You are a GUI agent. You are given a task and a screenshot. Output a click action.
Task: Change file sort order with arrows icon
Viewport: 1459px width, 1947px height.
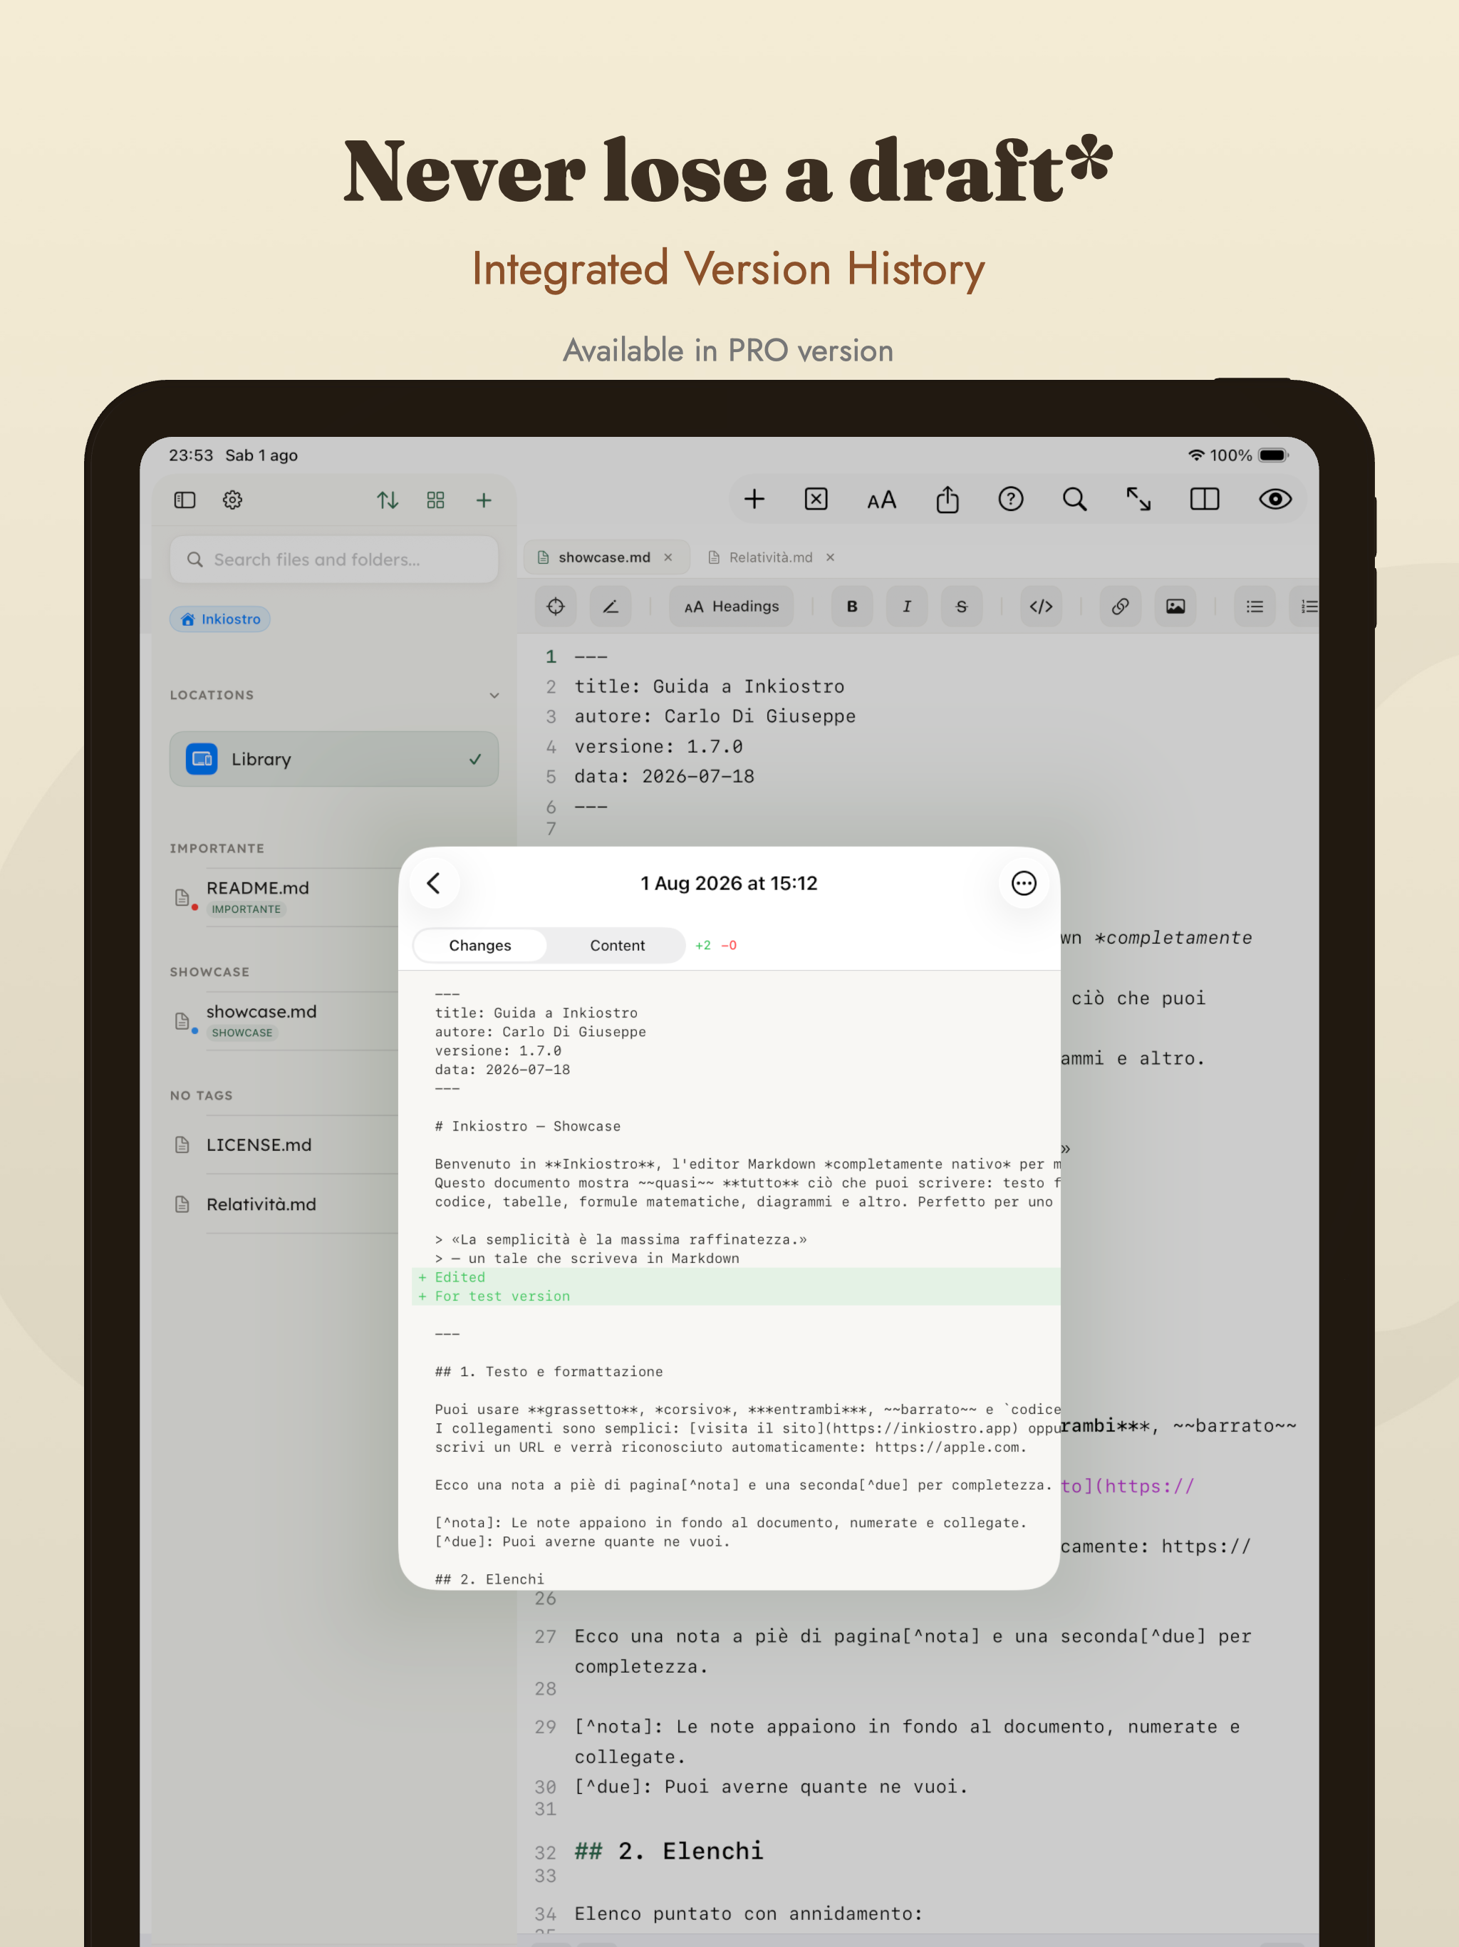pos(387,500)
